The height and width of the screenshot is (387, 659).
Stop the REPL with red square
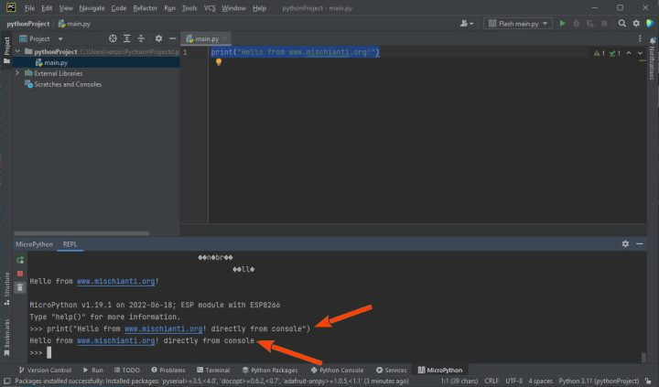tap(20, 274)
